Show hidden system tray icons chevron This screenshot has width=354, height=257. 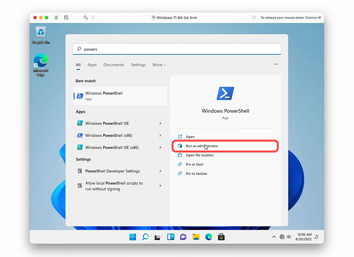(x=274, y=237)
